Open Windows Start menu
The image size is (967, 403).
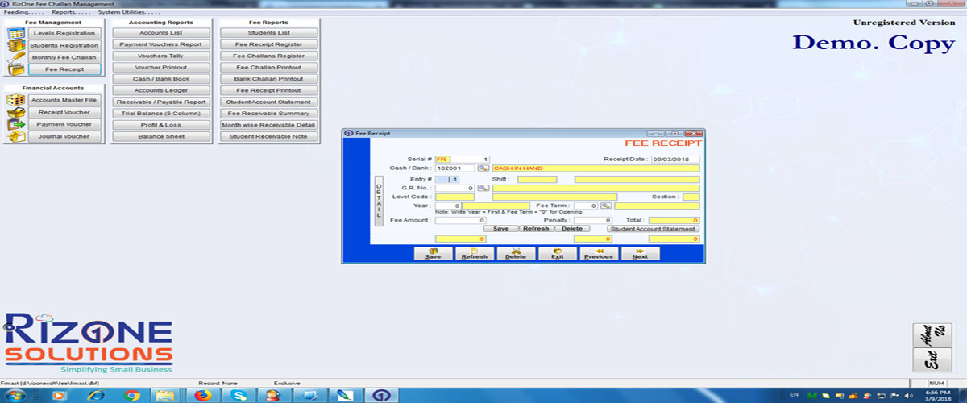tap(15, 395)
